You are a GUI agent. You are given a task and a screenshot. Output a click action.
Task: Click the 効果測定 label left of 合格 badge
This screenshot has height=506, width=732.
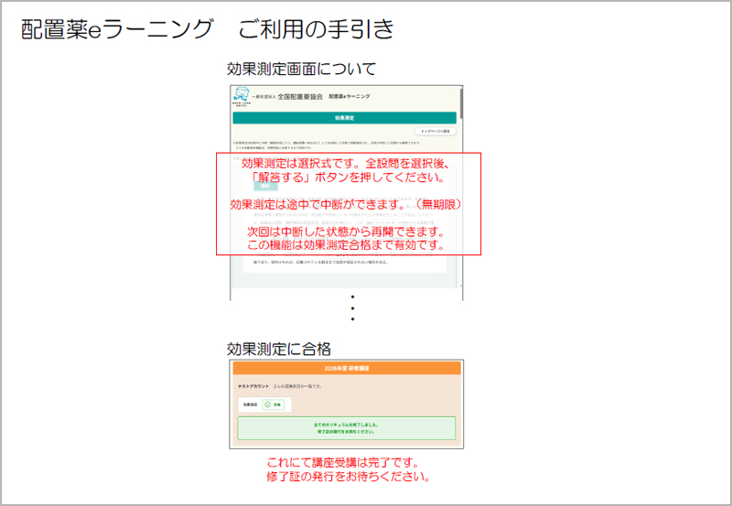(248, 404)
